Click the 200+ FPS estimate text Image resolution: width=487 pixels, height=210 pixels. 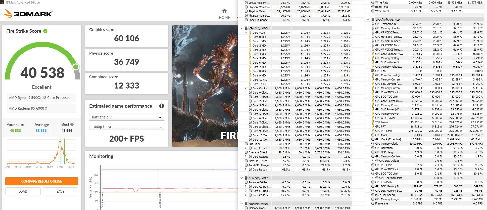point(127,139)
